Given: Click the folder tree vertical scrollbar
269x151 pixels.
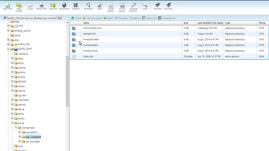Looking at the screenshot, I should [67, 81].
